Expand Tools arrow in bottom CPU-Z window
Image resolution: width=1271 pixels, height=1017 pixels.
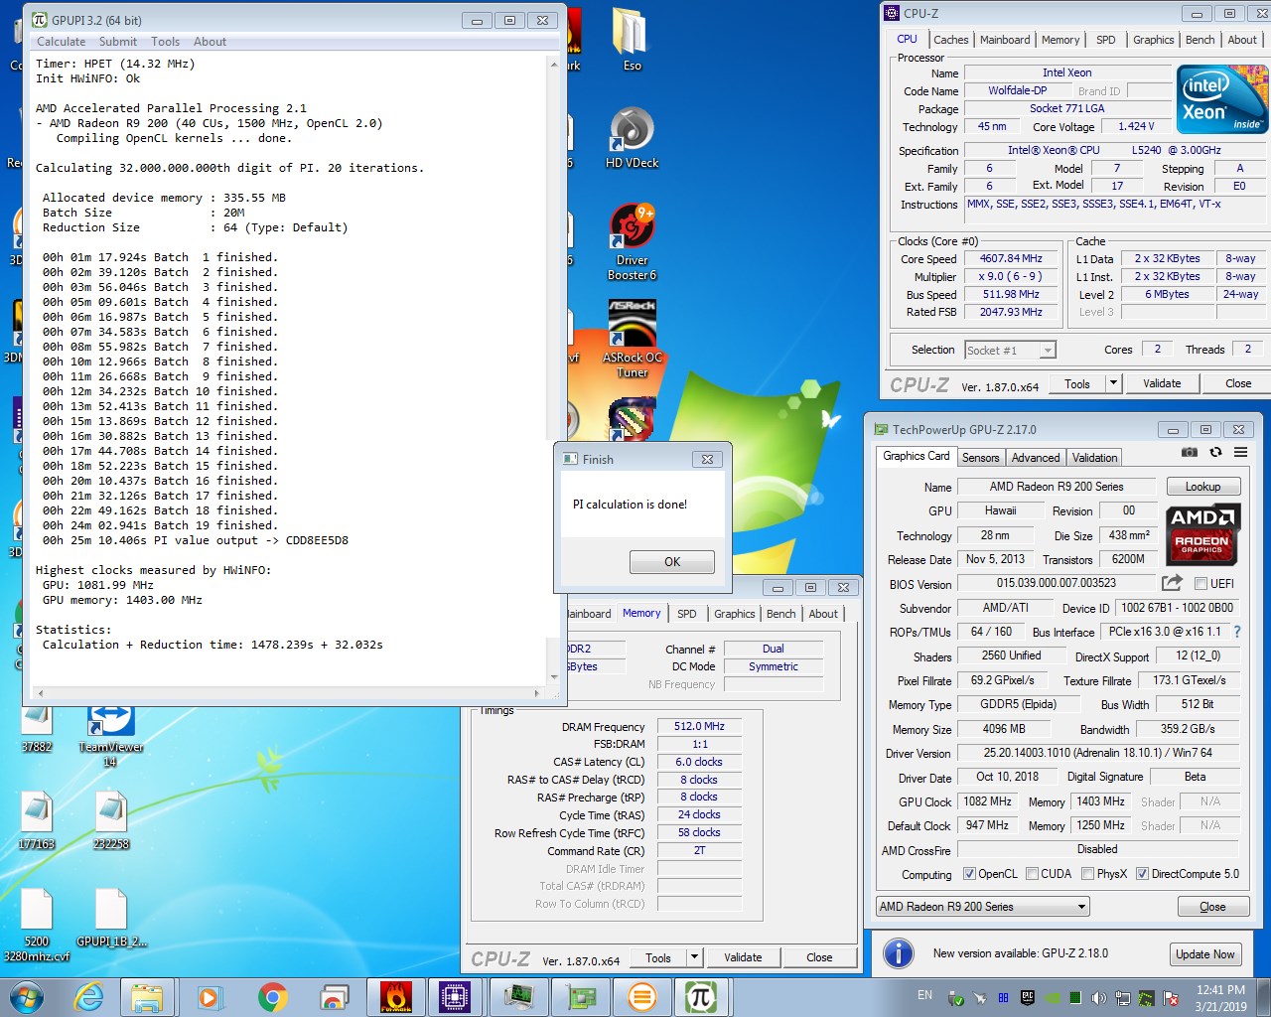coord(694,957)
